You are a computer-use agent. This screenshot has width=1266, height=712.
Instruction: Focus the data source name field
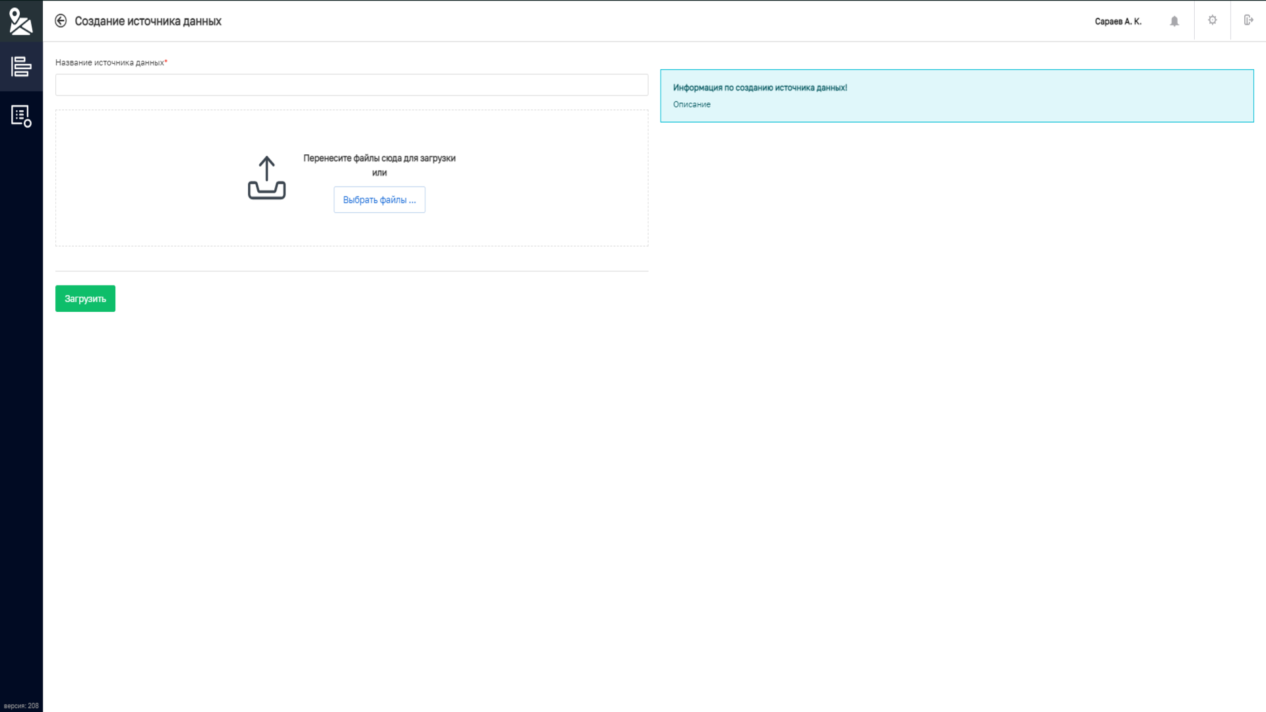(351, 85)
